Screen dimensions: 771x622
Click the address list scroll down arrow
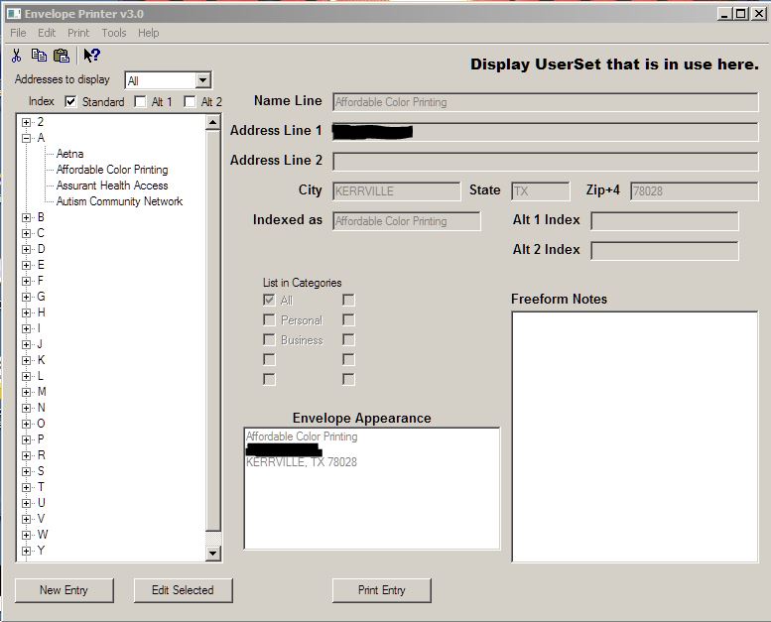pos(212,553)
